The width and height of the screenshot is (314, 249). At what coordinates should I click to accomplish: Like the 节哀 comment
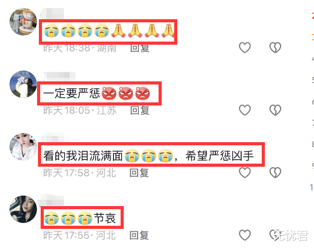pyautogui.click(x=245, y=235)
